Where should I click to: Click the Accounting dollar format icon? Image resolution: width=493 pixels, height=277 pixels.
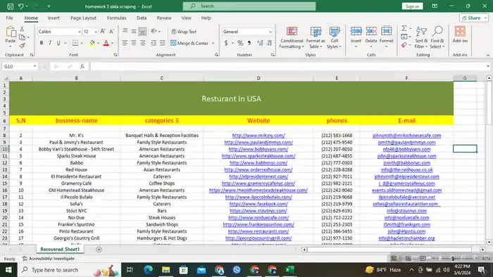226,43
